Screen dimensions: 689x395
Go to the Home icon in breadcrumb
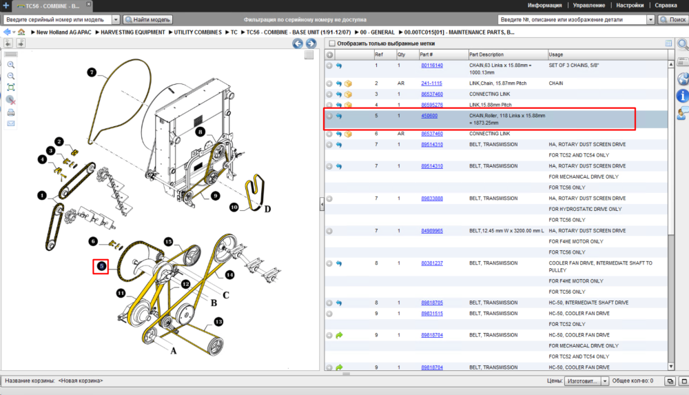pos(21,32)
